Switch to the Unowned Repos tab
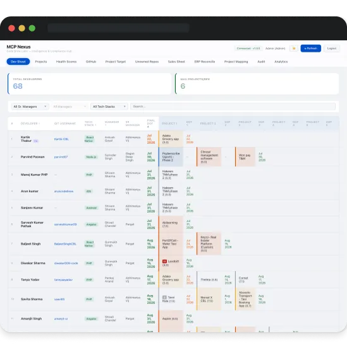 147,62
